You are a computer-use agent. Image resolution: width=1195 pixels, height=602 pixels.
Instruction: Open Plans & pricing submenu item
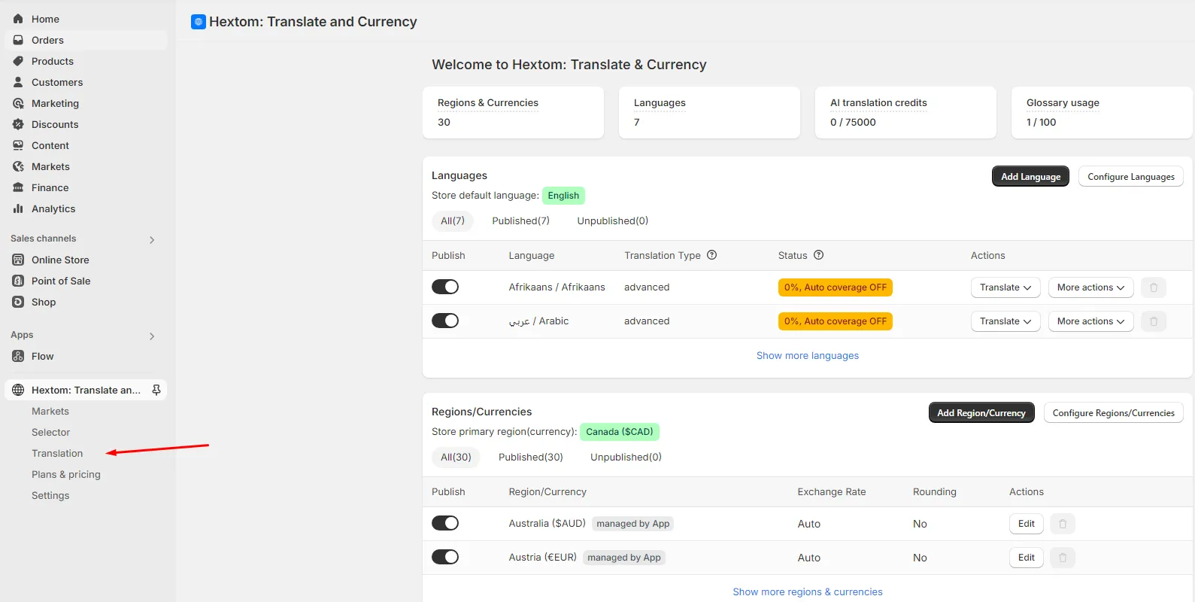[x=66, y=475]
